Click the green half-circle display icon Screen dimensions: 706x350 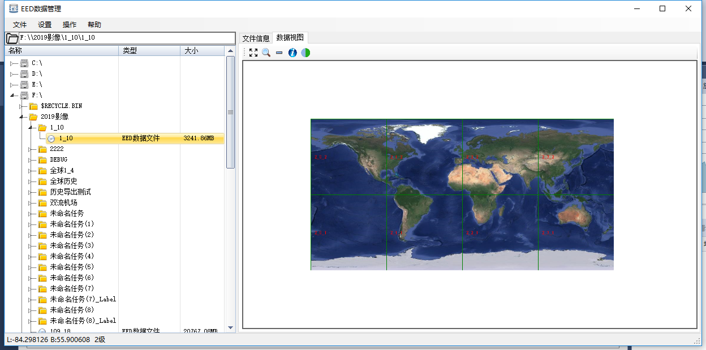pos(305,53)
